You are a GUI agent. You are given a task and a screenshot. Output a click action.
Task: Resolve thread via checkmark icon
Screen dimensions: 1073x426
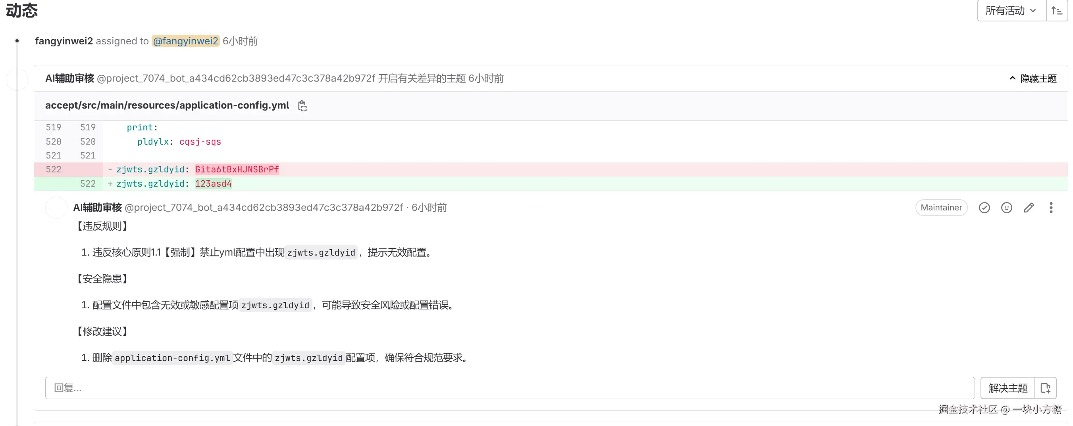(984, 208)
